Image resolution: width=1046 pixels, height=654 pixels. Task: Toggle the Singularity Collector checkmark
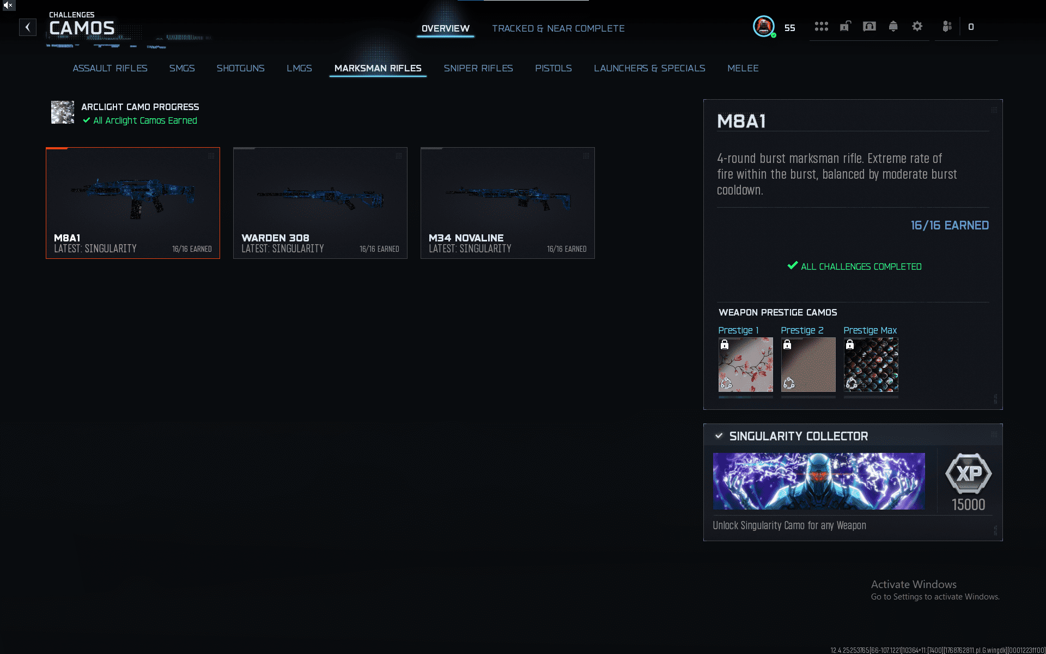719,436
